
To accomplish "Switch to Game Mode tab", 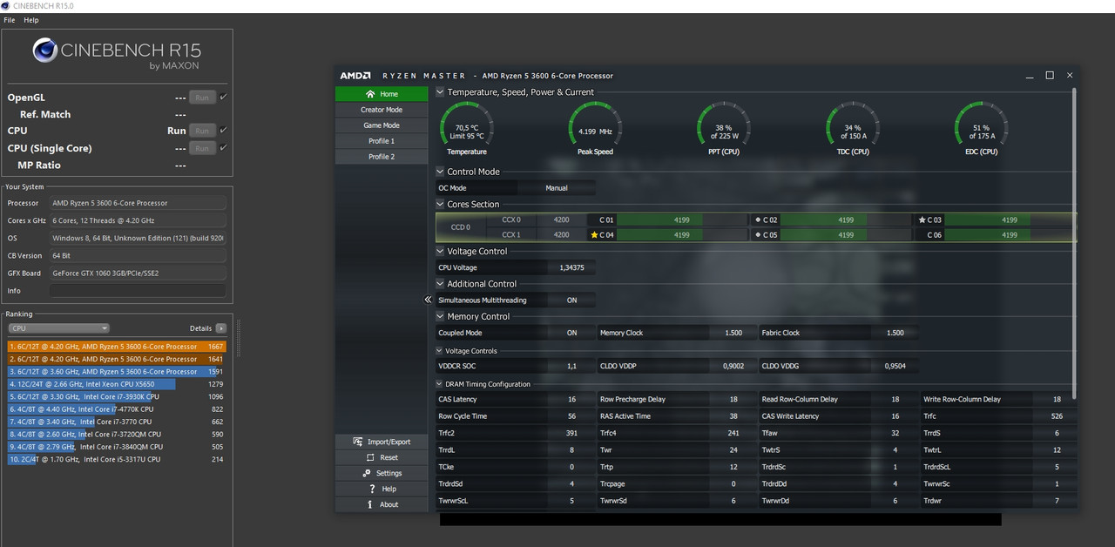I will [x=382, y=125].
